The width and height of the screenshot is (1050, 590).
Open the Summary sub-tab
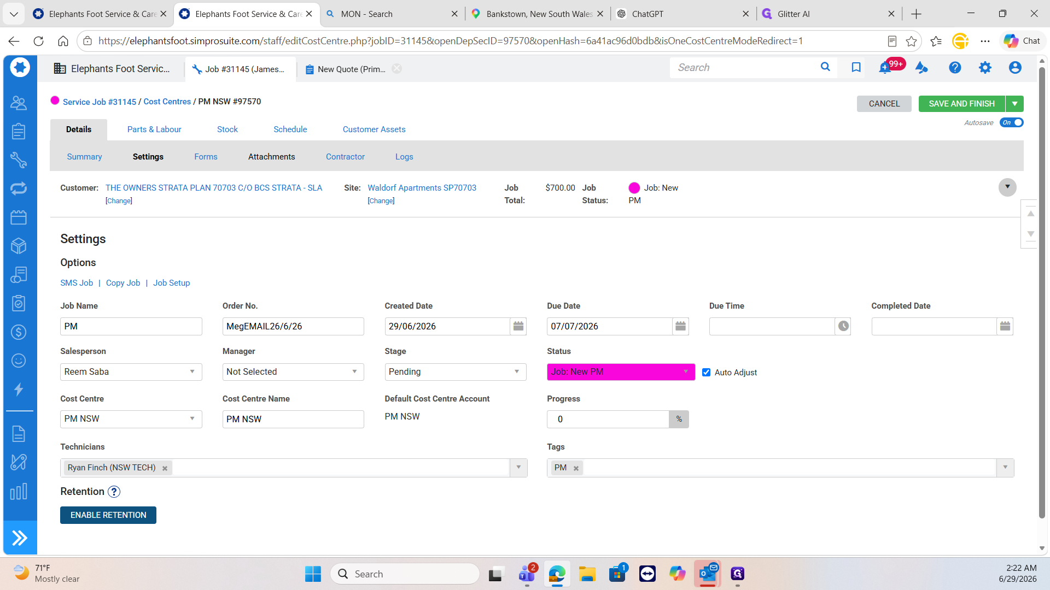84,157
